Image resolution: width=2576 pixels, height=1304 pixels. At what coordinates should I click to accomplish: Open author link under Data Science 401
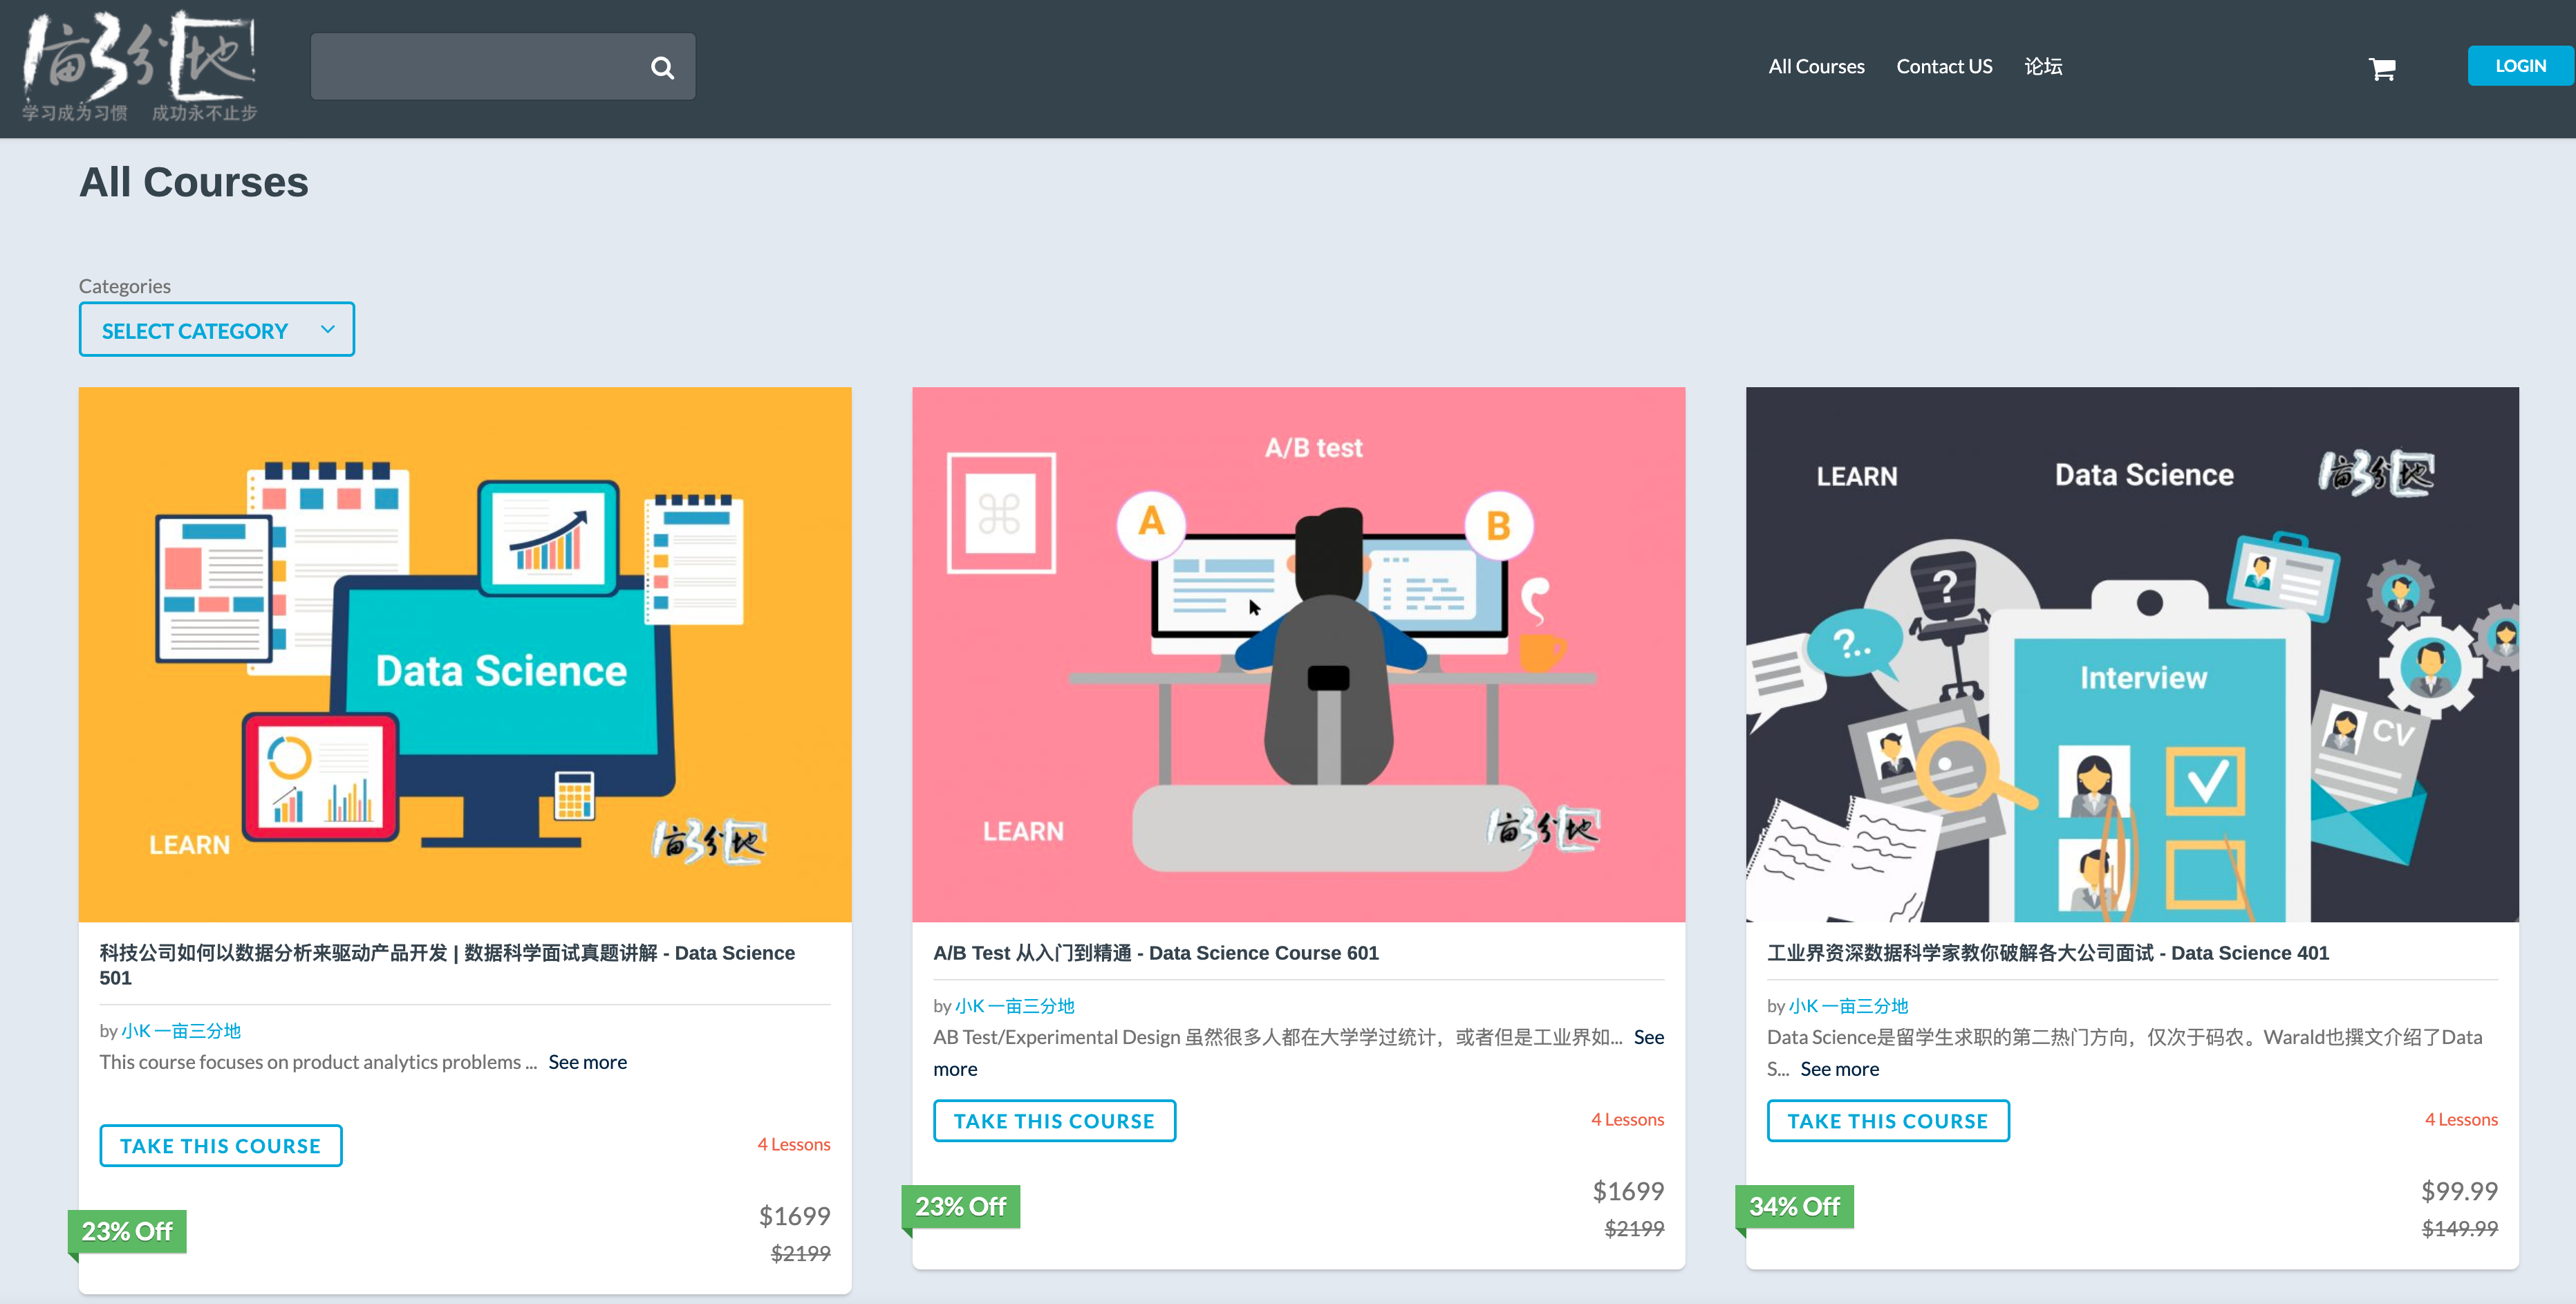[x=1848, y=1006]
